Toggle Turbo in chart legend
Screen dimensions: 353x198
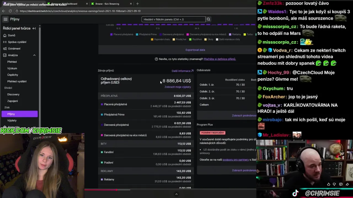tap(248, 34)
